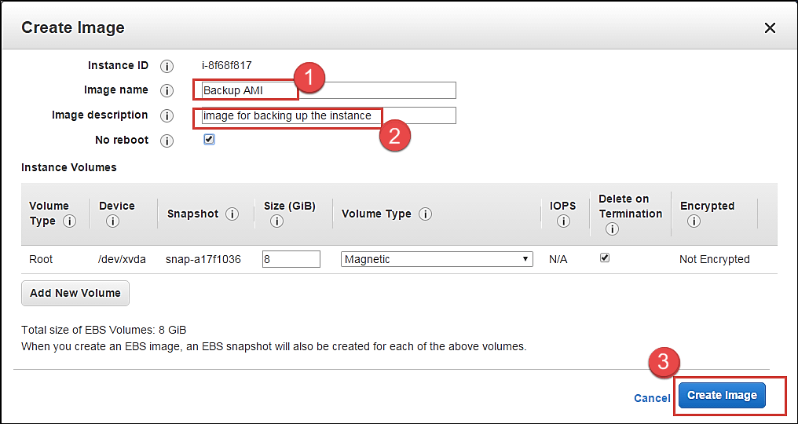This screenshot has width=798, height=424.
Task: Uncheck the No reboot checkbox
Action: tap(209, 140)
